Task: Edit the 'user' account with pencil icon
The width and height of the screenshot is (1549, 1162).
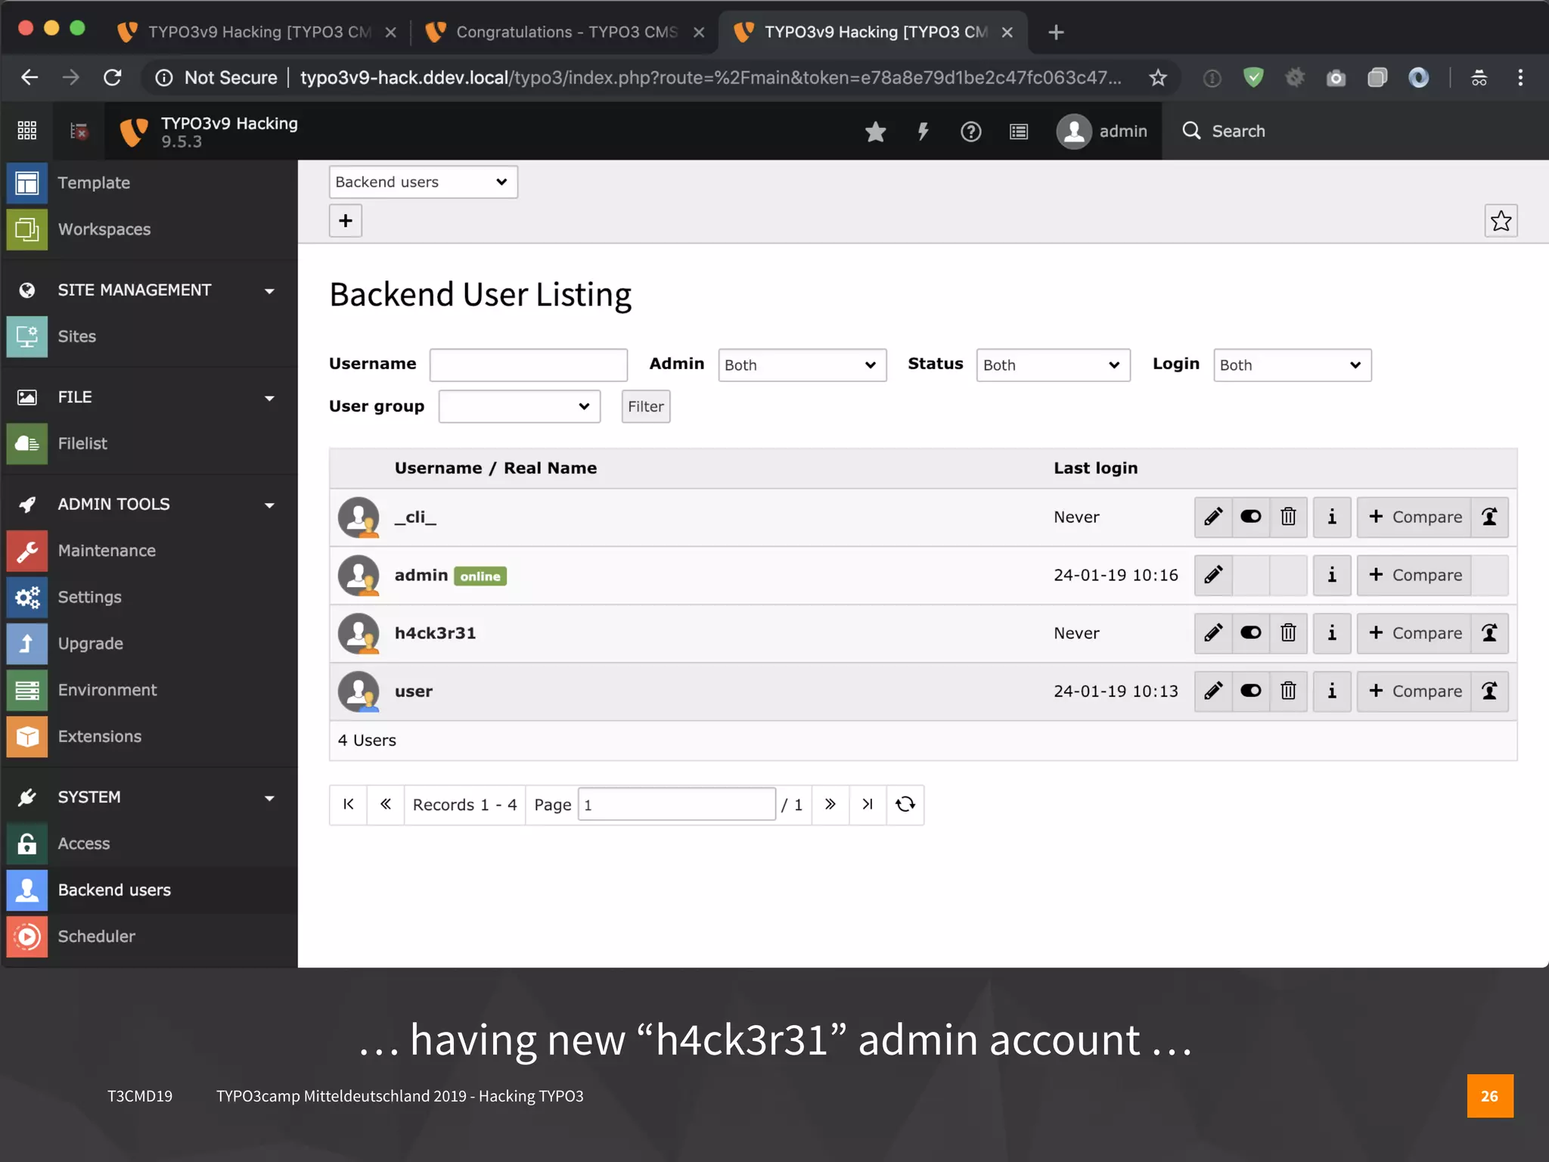Action: (x=1213, y=691)
